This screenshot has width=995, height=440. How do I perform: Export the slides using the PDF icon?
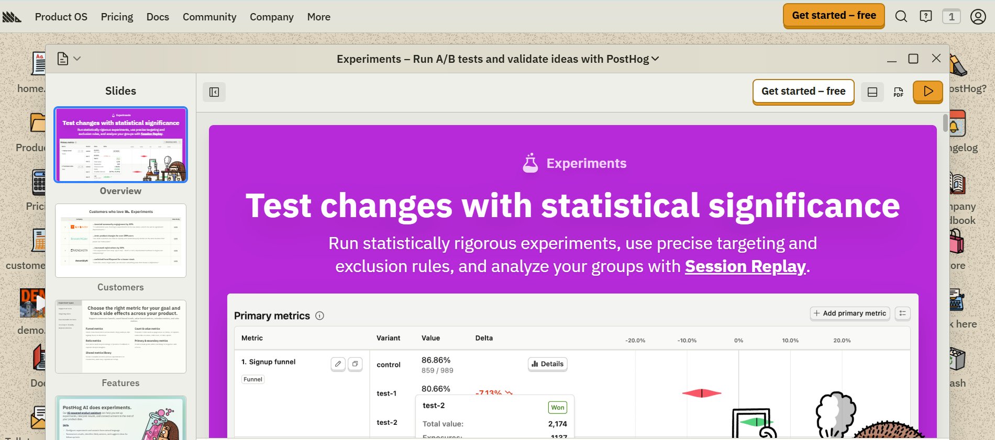pos(899,92)
